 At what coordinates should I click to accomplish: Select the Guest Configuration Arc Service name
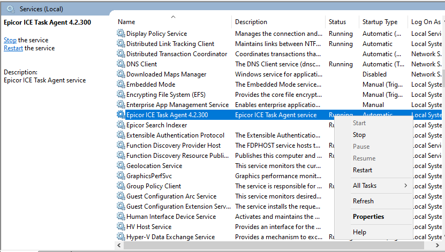(x=171, y=196)
